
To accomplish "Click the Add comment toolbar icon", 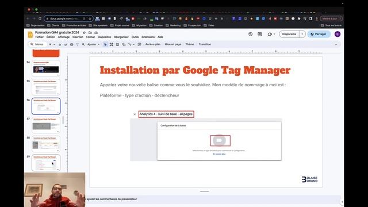I will coord(139,44).
